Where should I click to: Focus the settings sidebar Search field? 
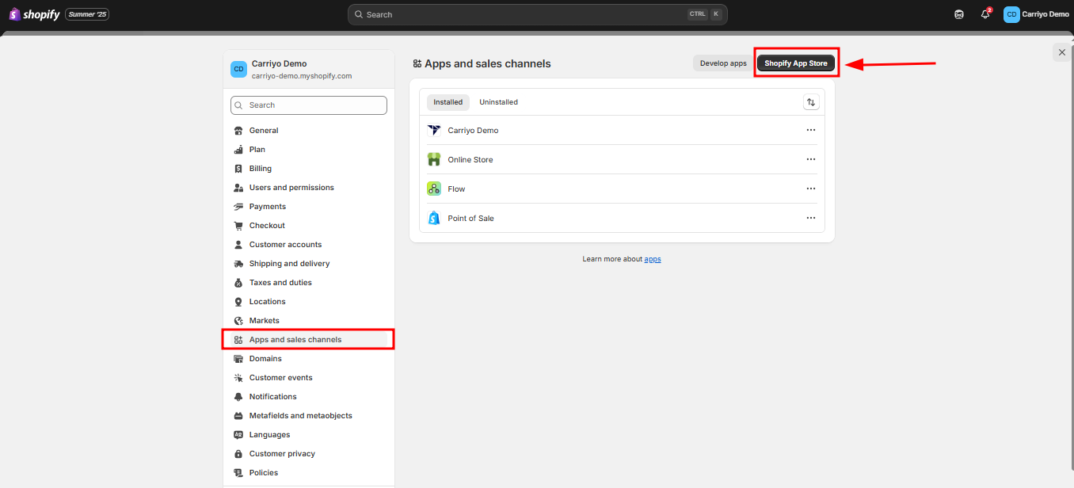tap(309, 105)
